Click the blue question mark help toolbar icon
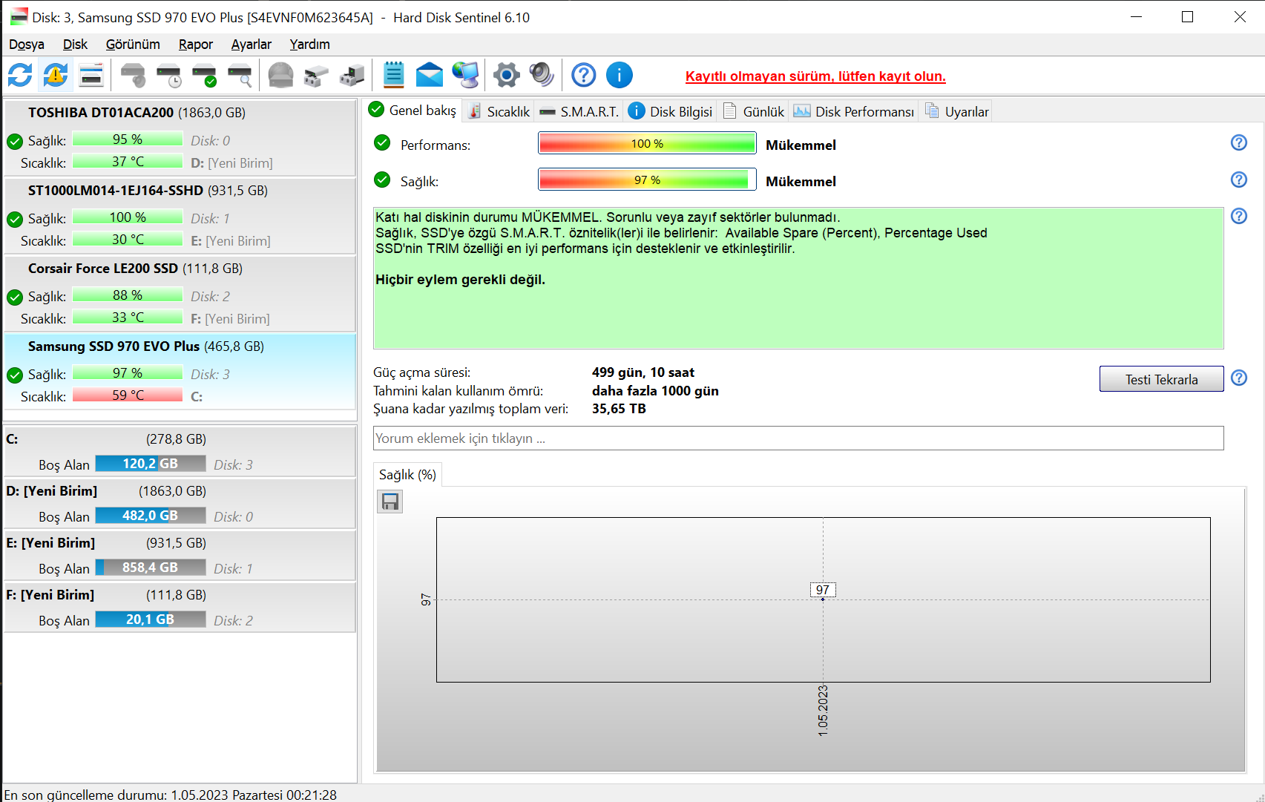The width and height of the screenshot is (1265, 802). (x=584, y=75)
